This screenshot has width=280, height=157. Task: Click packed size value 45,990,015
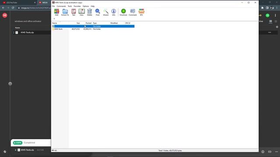coord(87,29)
